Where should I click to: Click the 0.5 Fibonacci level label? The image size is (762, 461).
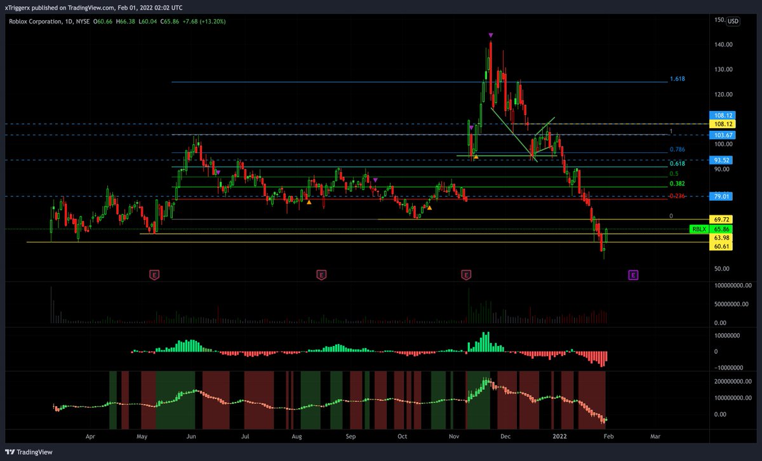click(x=673, y=173)
